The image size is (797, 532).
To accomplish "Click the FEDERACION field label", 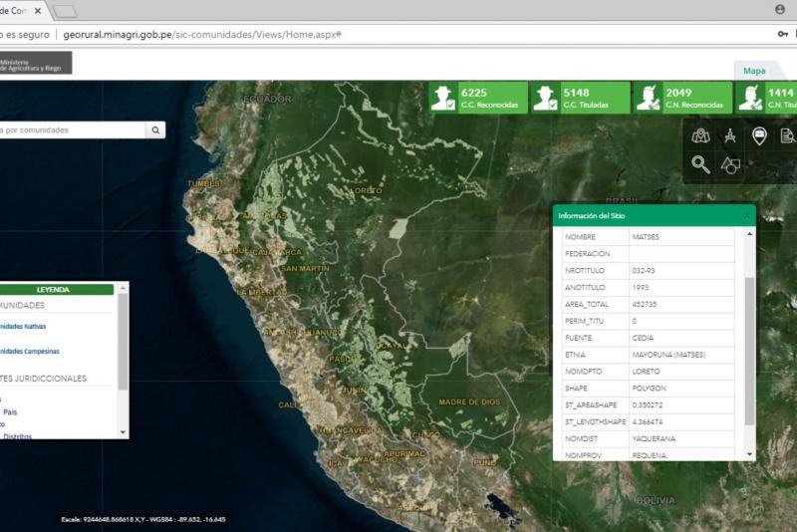I will click(587, 254).
